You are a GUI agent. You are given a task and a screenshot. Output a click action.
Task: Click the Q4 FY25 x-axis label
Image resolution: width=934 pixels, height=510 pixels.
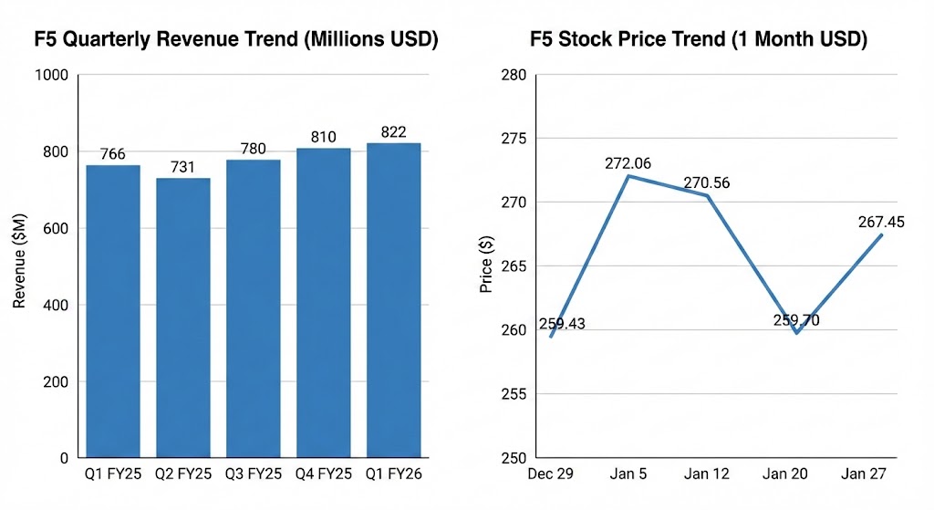click(324, 475)
